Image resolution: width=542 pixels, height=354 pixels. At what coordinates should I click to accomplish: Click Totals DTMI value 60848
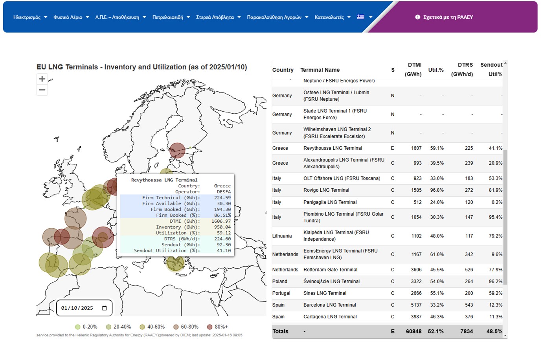click(x=414, y=331)
